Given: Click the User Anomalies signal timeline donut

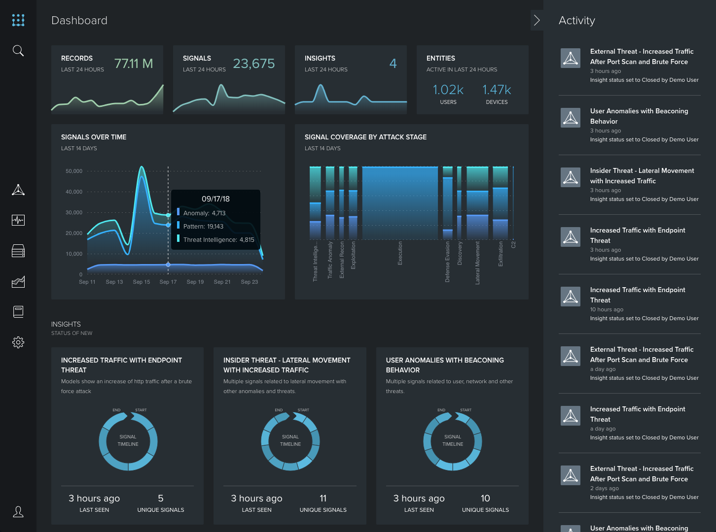Looking at the screenshot, I should 453,441.
